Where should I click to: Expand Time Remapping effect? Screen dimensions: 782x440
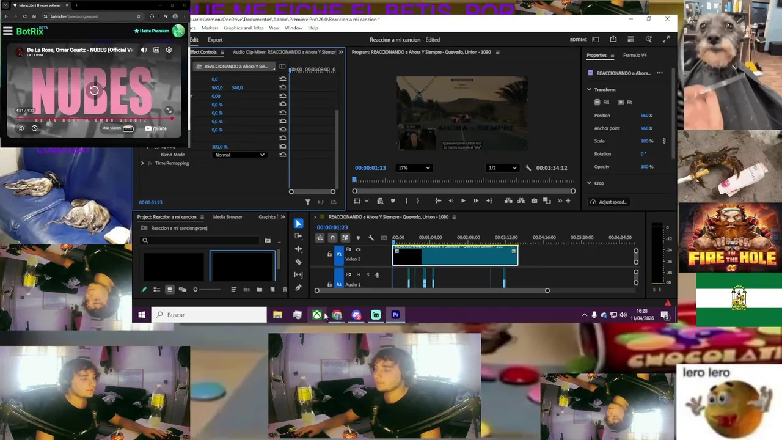tap(142, 163)
